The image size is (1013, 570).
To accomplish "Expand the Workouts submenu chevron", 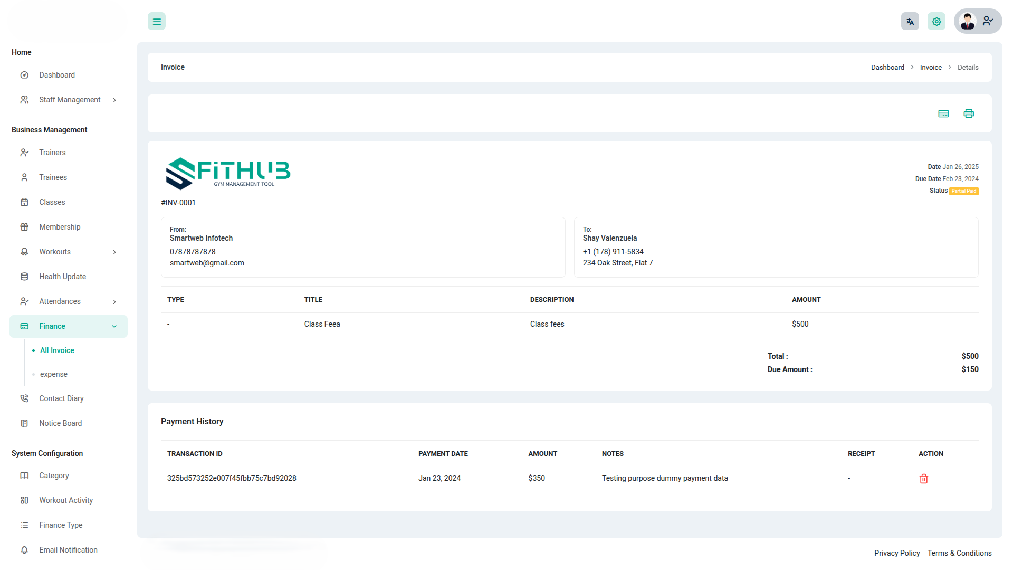I will coord(114,252).
